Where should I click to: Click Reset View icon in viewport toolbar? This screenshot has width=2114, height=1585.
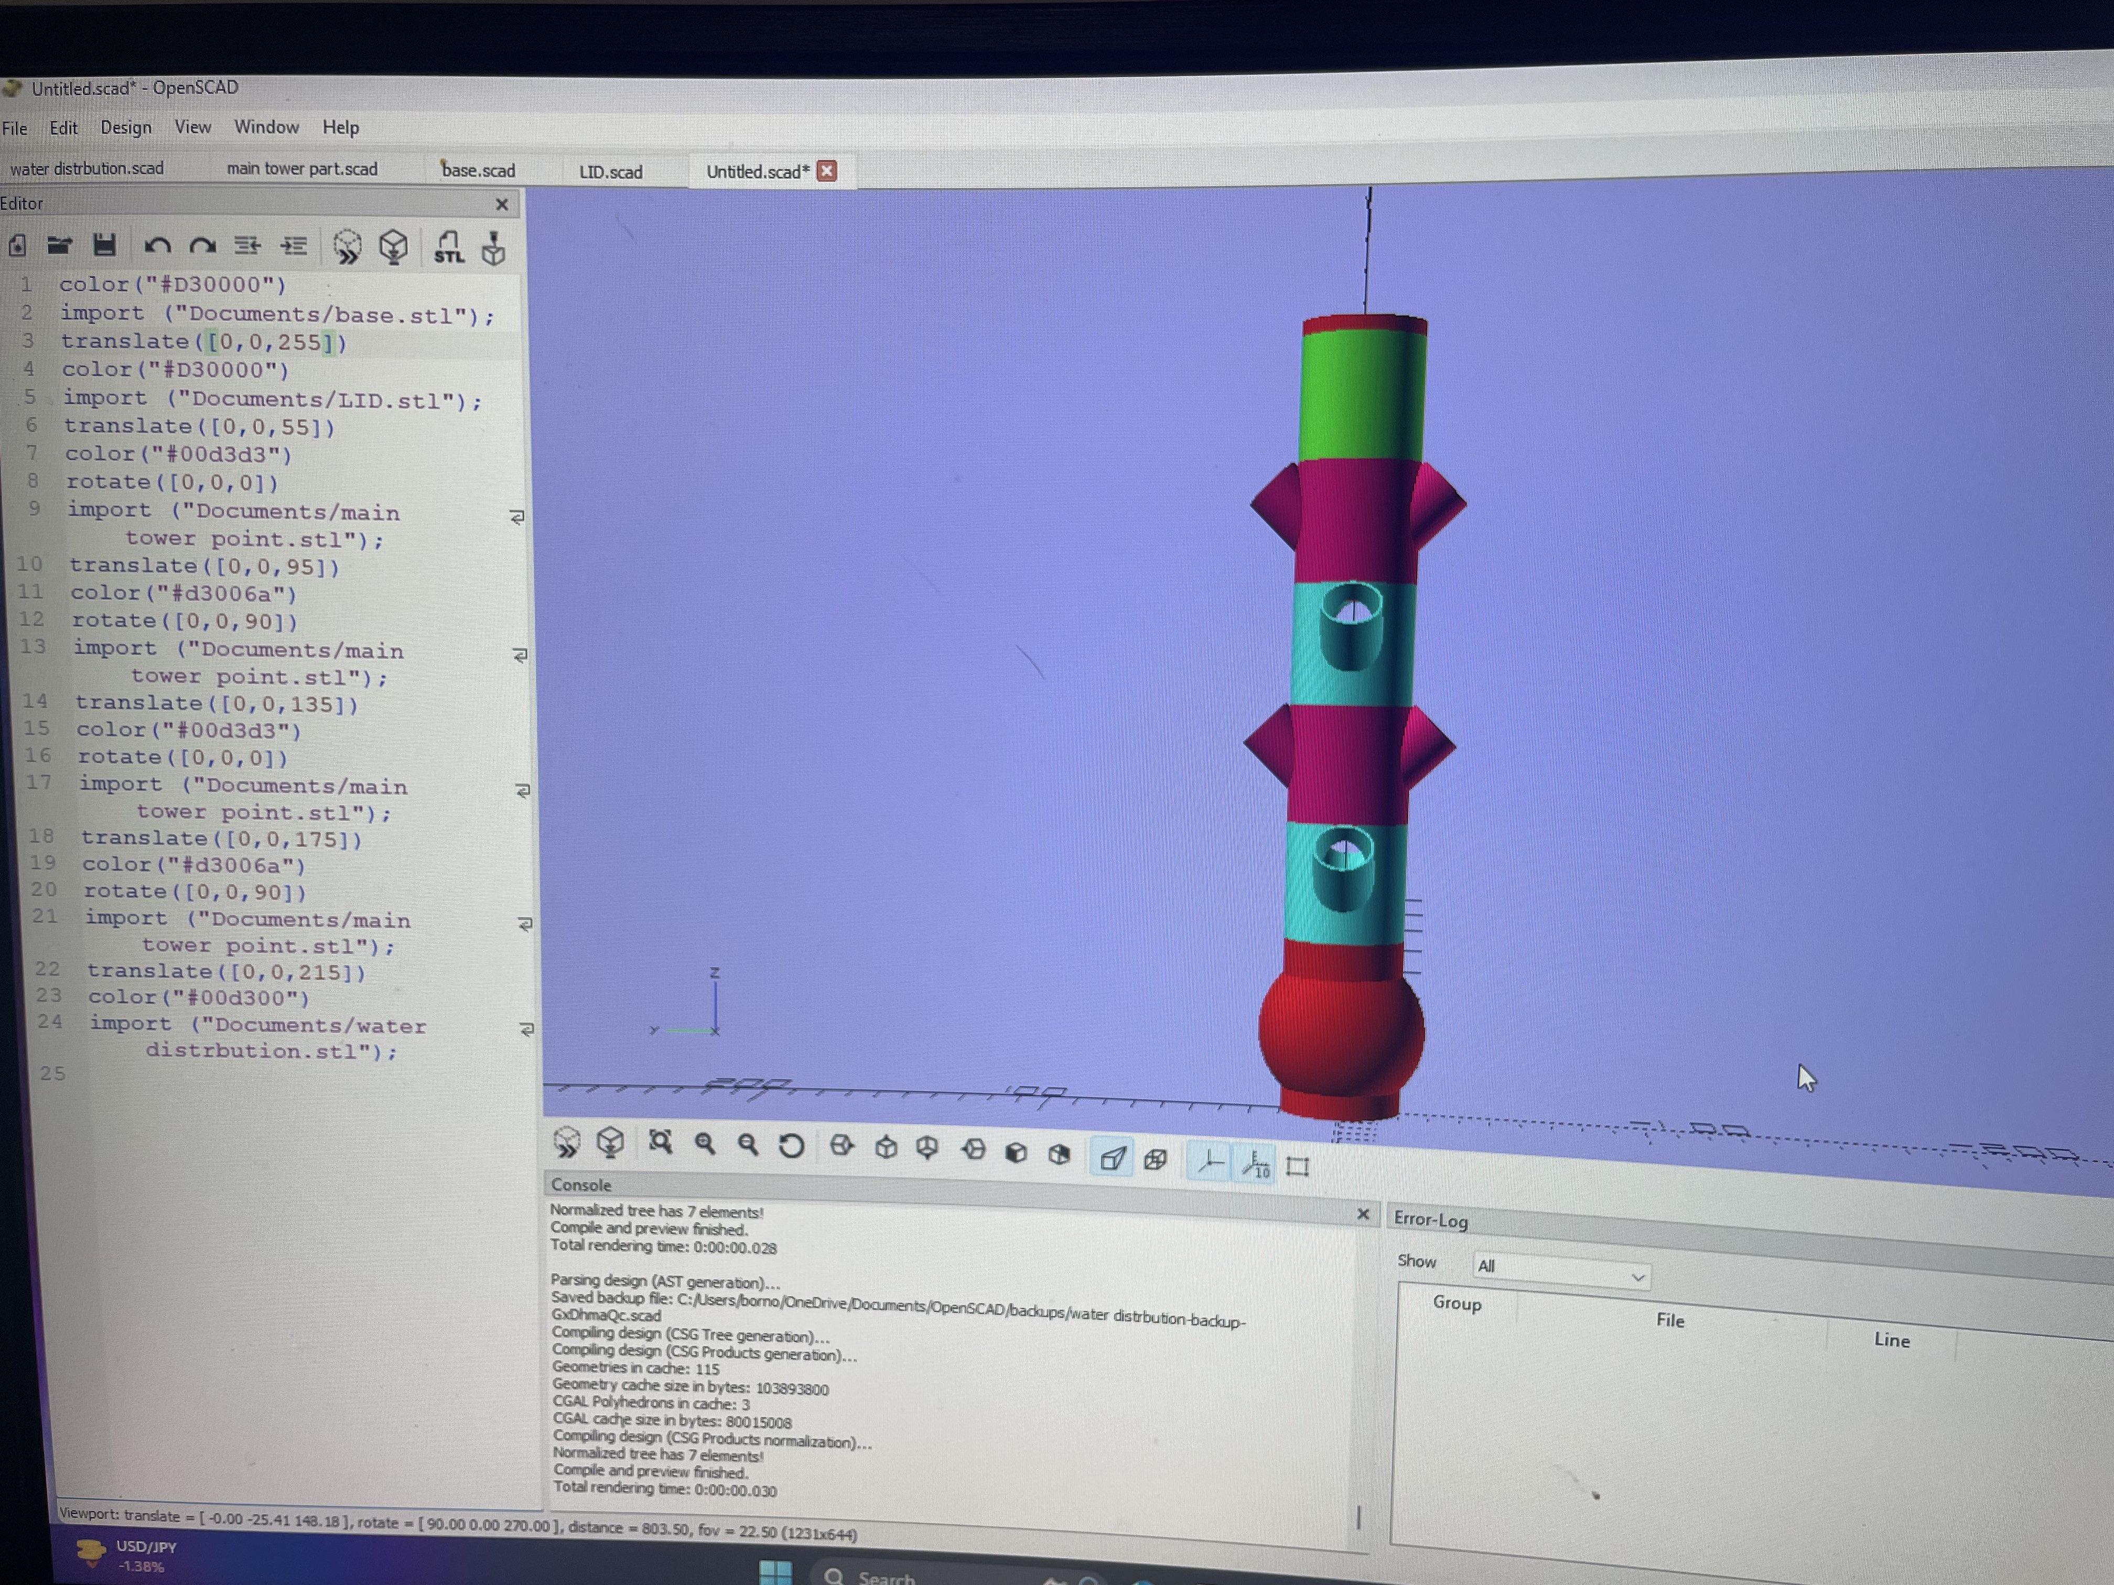coord(791,1145)
